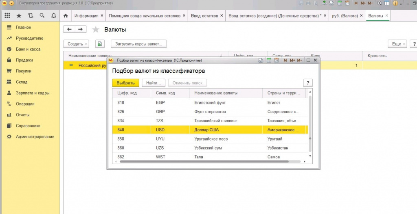Click the yellow Выбрать button
The image size is (417, 214).
(x=125, y=83)
